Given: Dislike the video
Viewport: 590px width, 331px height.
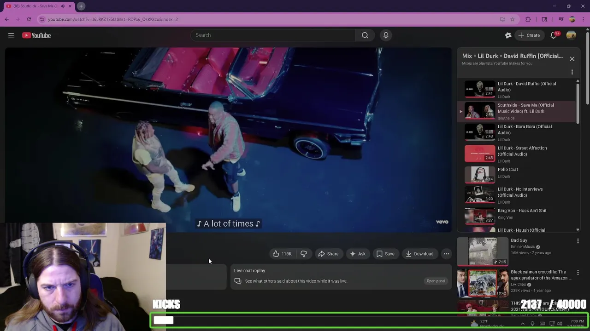Looking at the screenshot, I should [304, 254].
